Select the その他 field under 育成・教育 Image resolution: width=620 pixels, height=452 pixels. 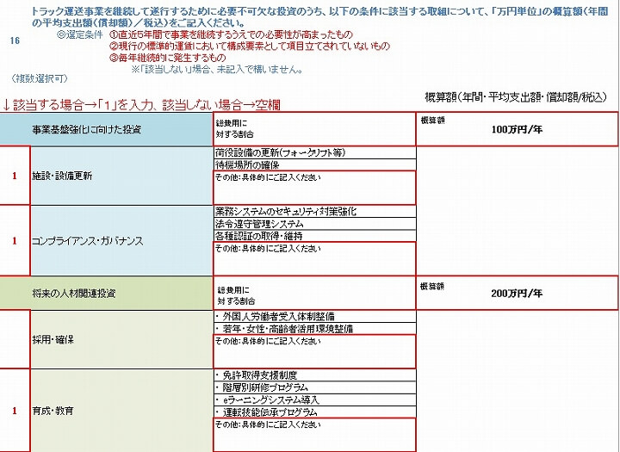coord(314,435)
